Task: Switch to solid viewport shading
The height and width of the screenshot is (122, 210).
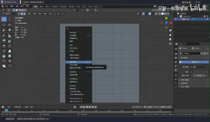Action: coord(163,14)
